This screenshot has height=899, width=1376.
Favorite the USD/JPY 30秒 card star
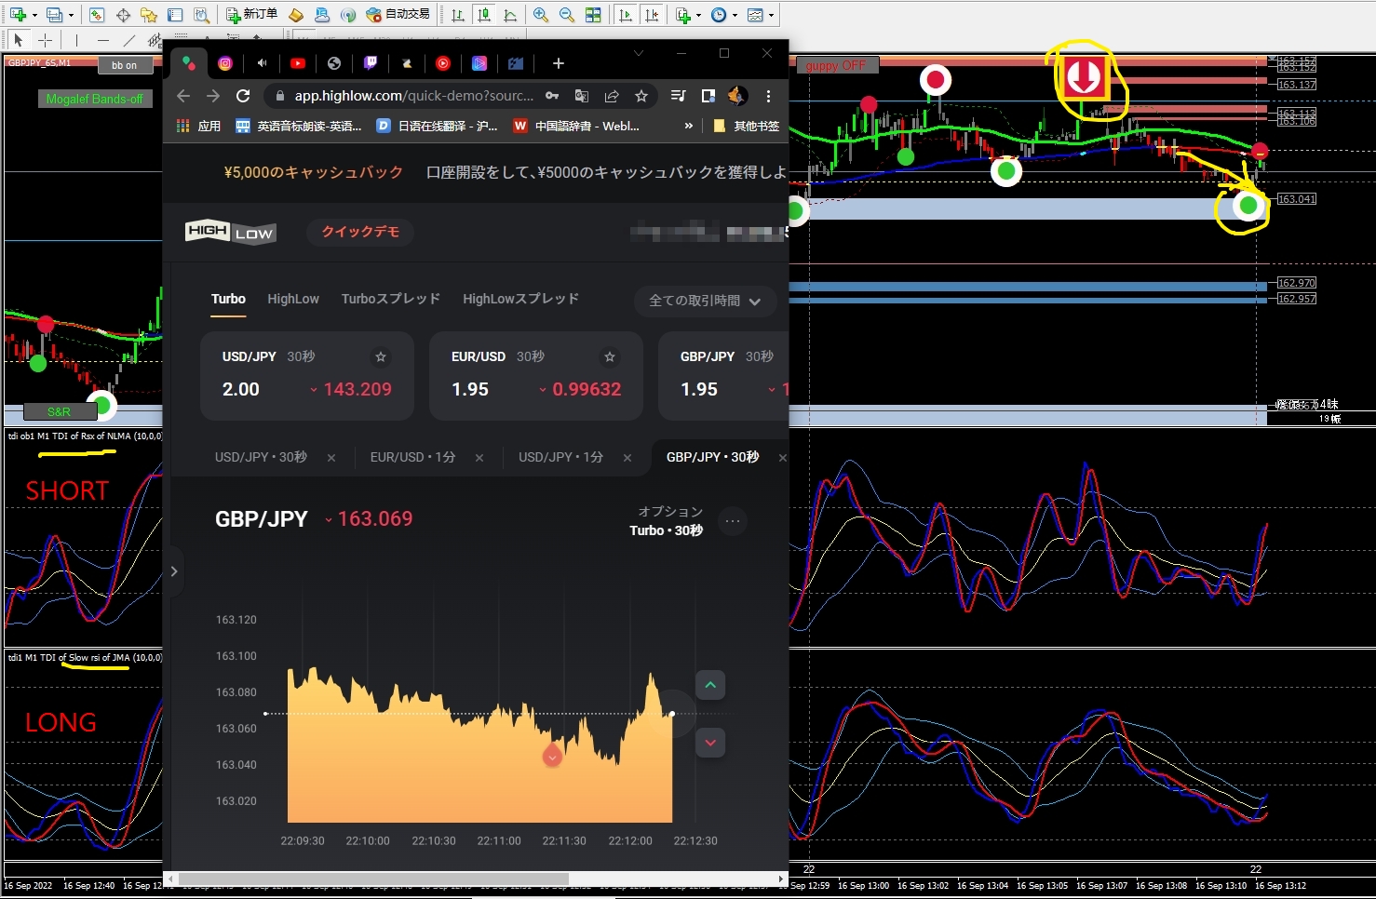[x=381, y=356]
